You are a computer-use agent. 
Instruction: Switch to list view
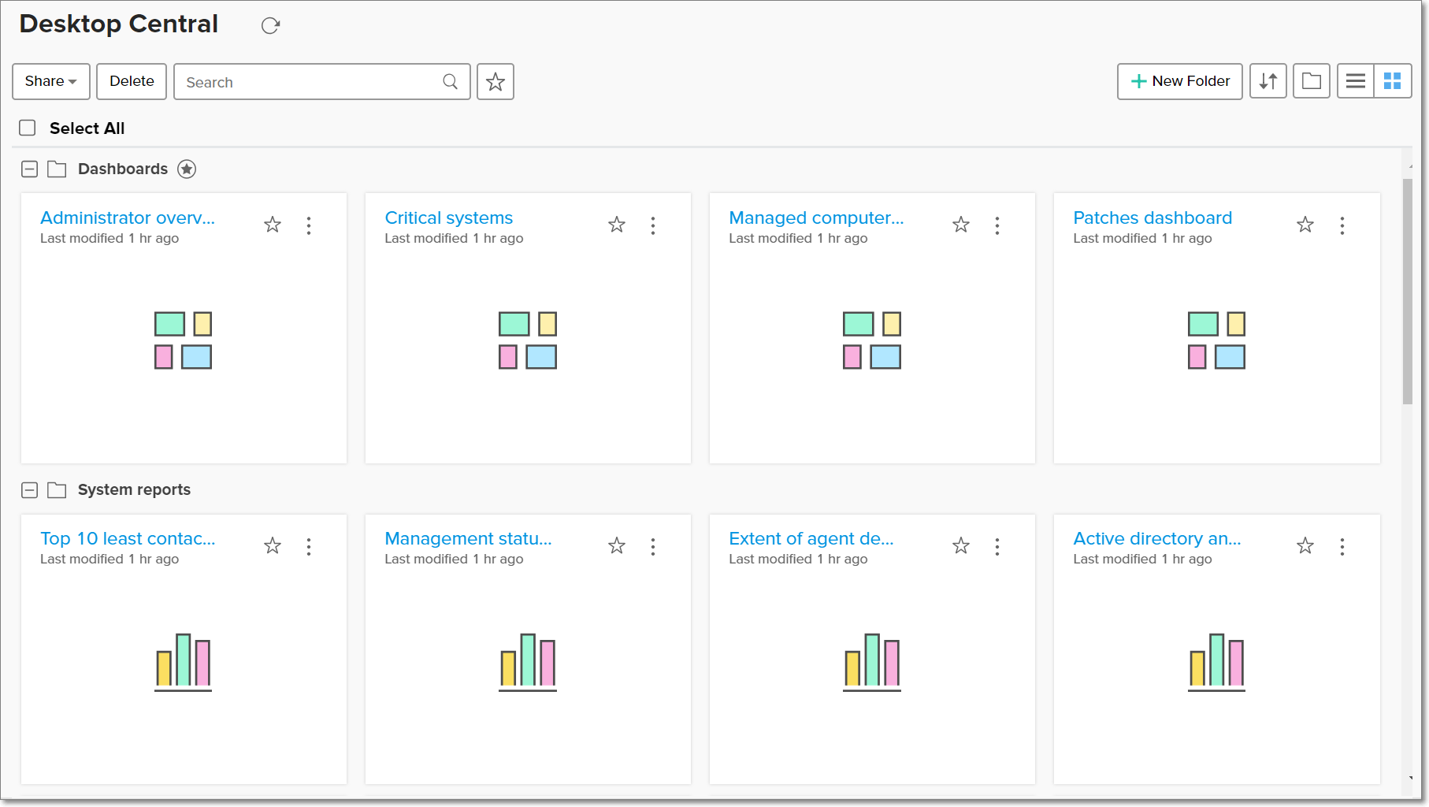[1356, 81]
